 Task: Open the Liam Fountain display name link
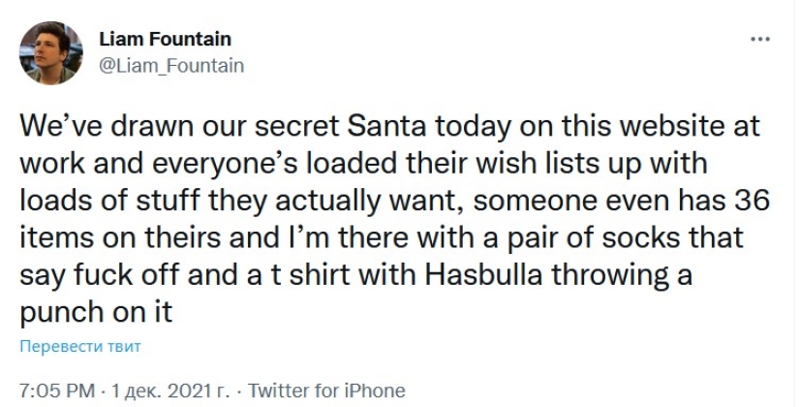(x=166, y=40)
